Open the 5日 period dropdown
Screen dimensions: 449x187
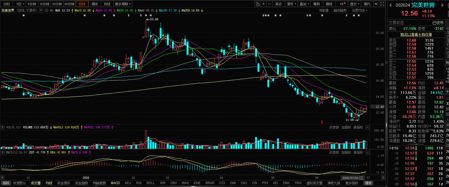20,4
